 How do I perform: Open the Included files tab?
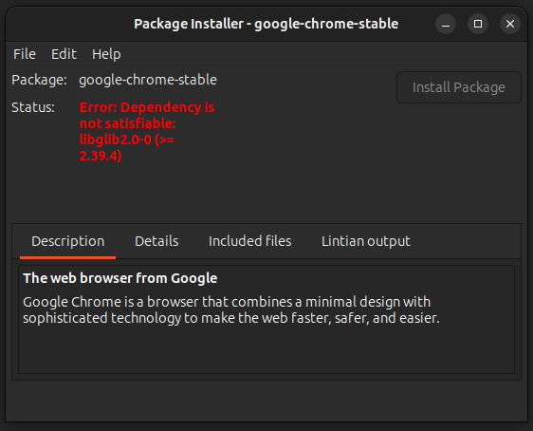point(249,241)
